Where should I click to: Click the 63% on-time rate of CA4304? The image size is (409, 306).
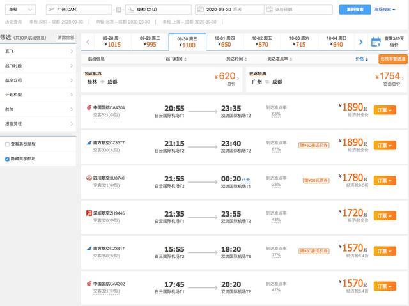pyautogui.click(x=276, y=114)
